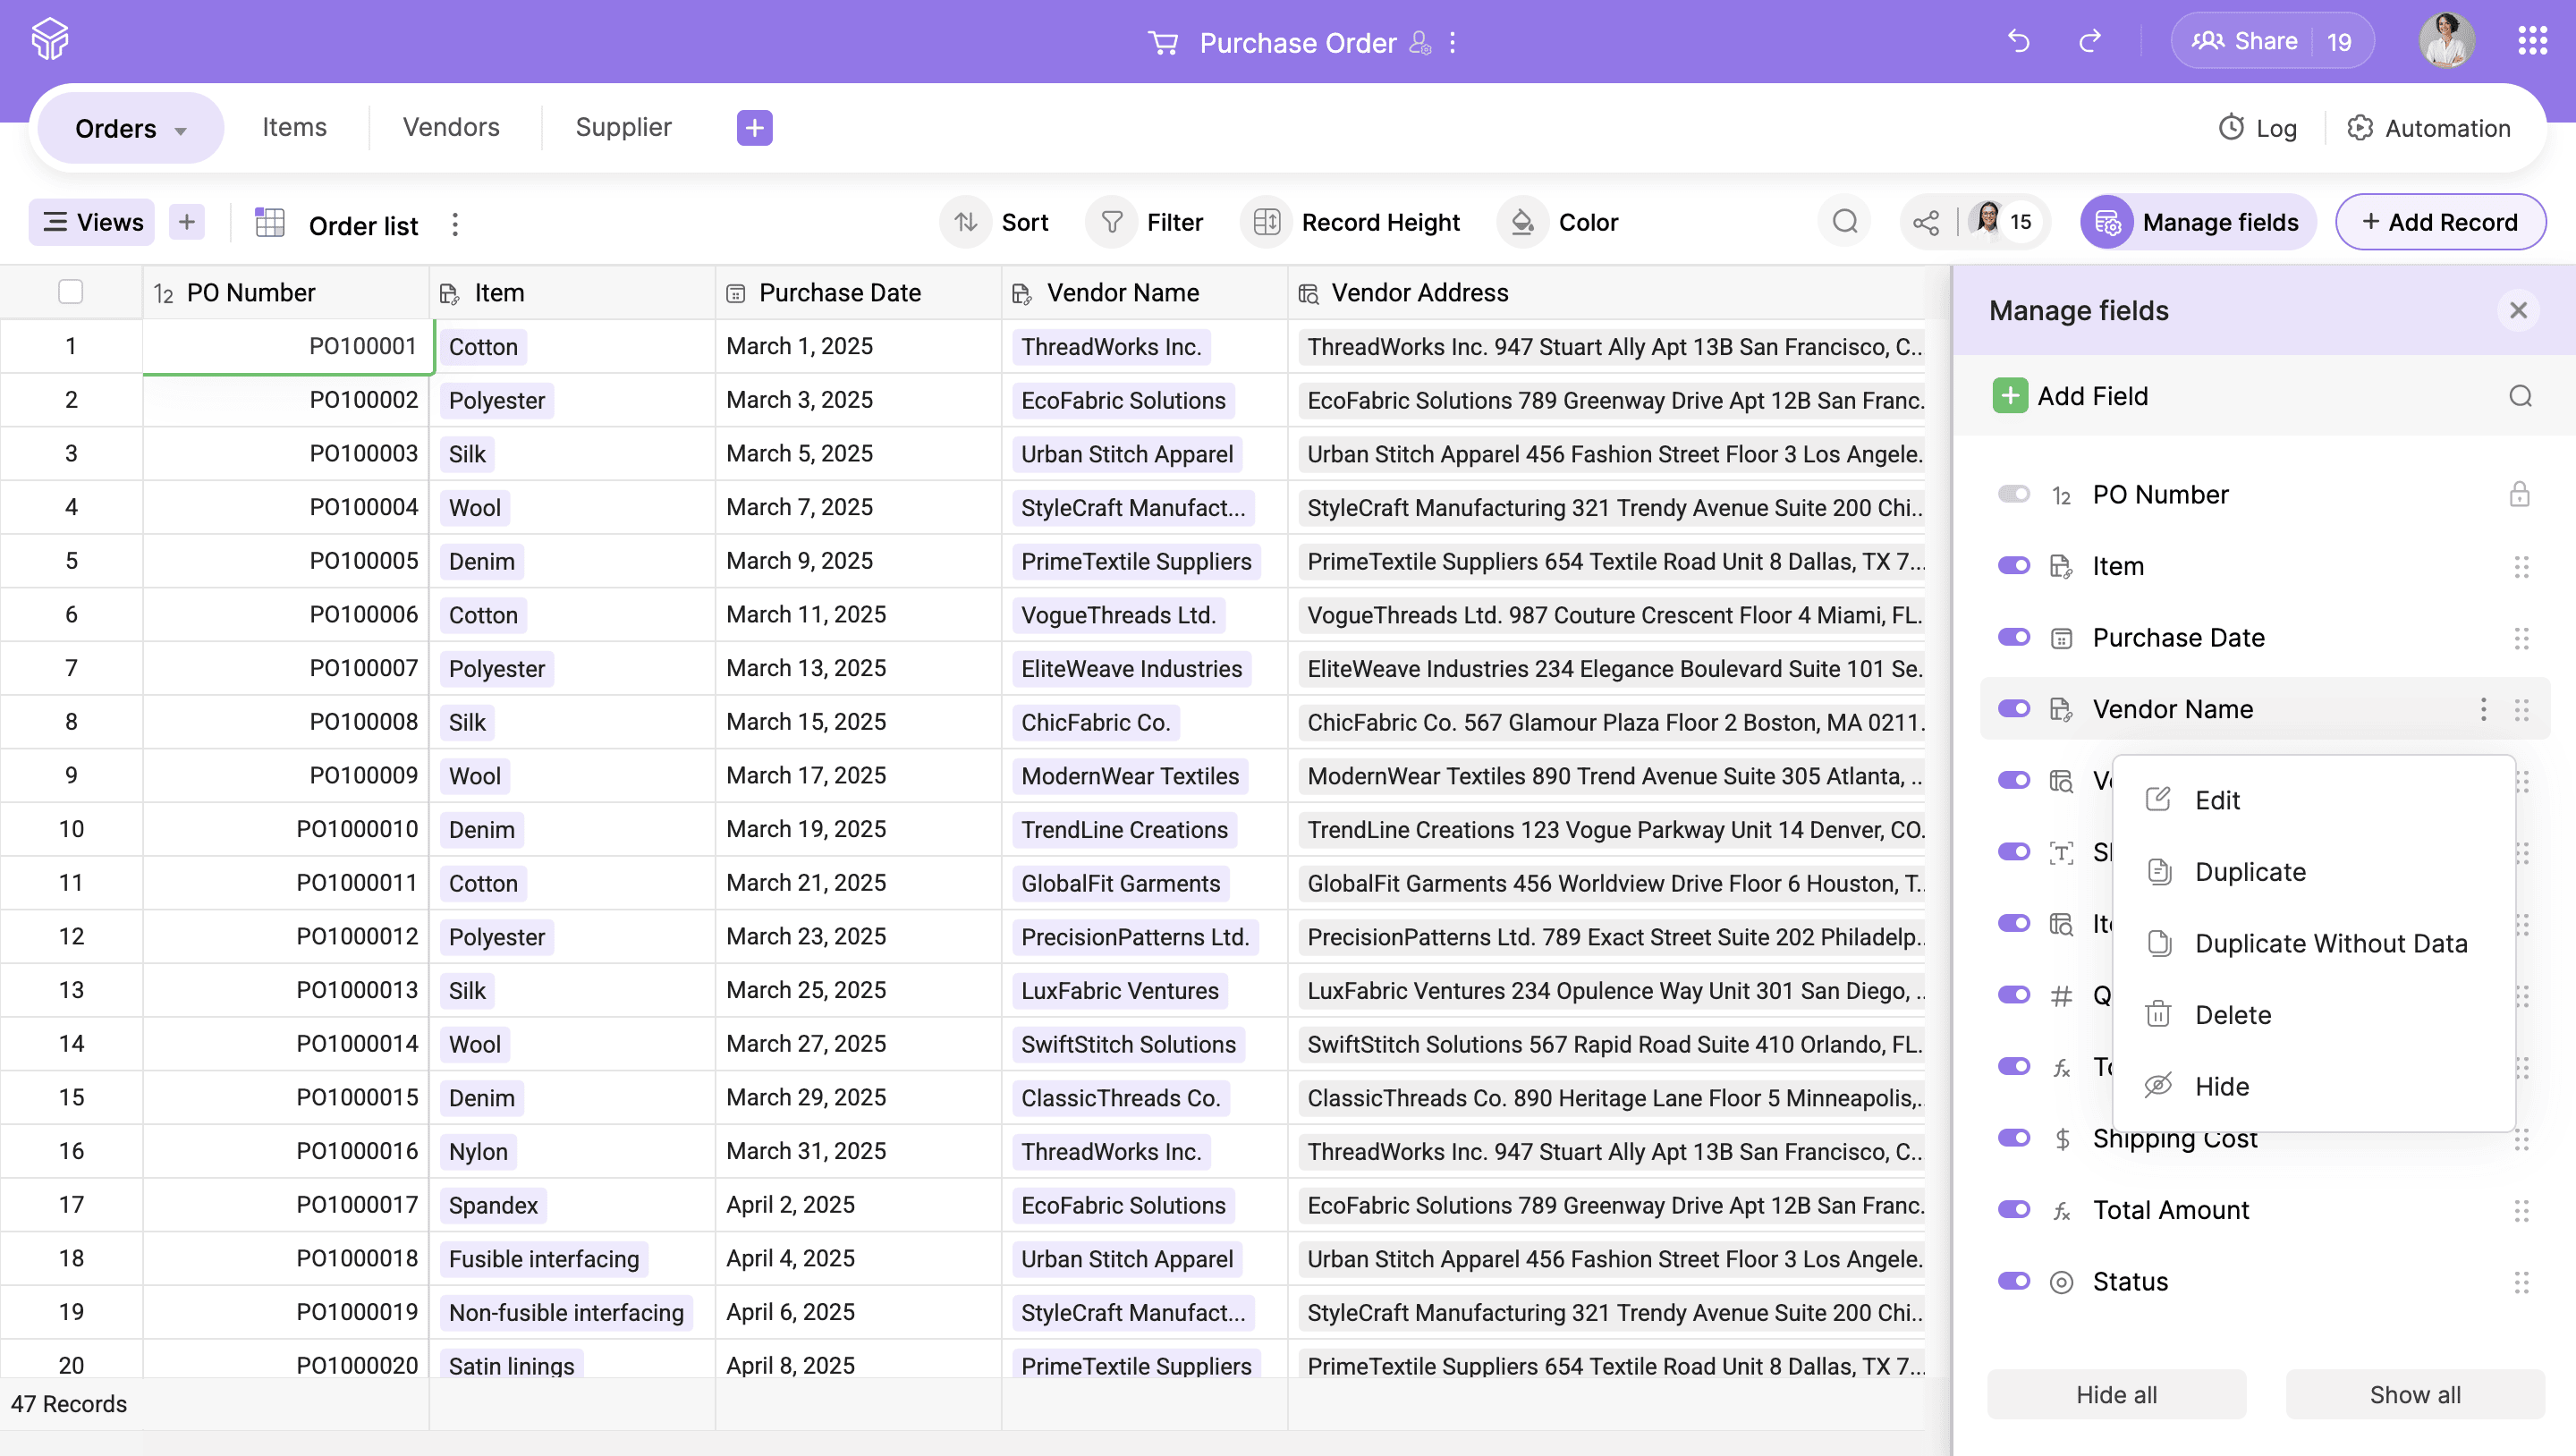The width and height of the screenshot is (2576, 1456).
Task: Add new table with purple plus
Action: click(754, 128)
